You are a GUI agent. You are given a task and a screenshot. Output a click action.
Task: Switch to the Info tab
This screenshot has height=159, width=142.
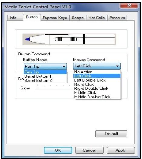(15, 18)
